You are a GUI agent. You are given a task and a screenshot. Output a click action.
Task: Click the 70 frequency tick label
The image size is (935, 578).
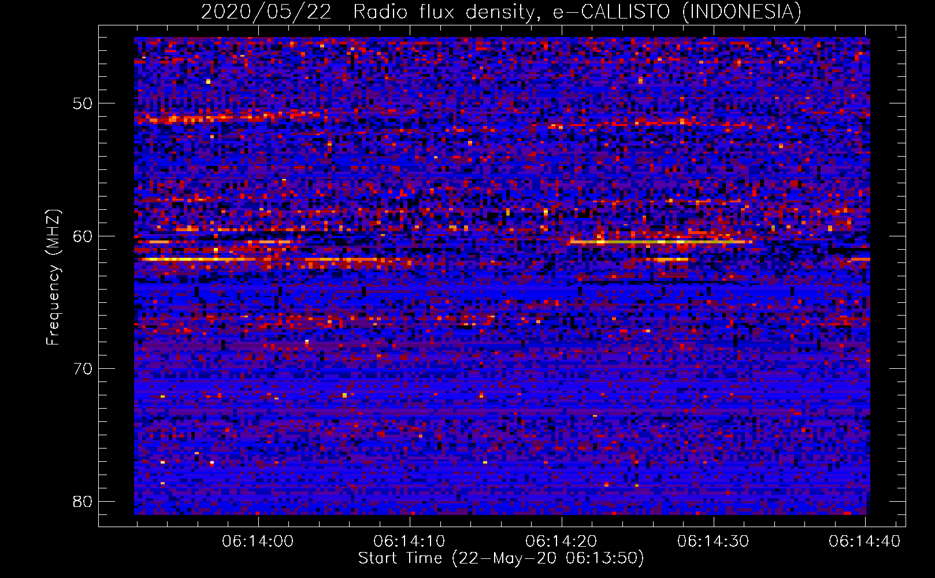pyautogui.click(x=83, y=369)
